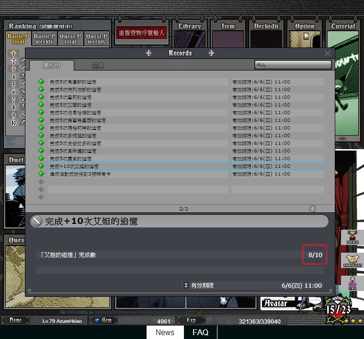Click the green gem beside 達成活動成就得到3張稀有卡
Image resolution: width=364 pixels, height=339 pixels.
41,174
